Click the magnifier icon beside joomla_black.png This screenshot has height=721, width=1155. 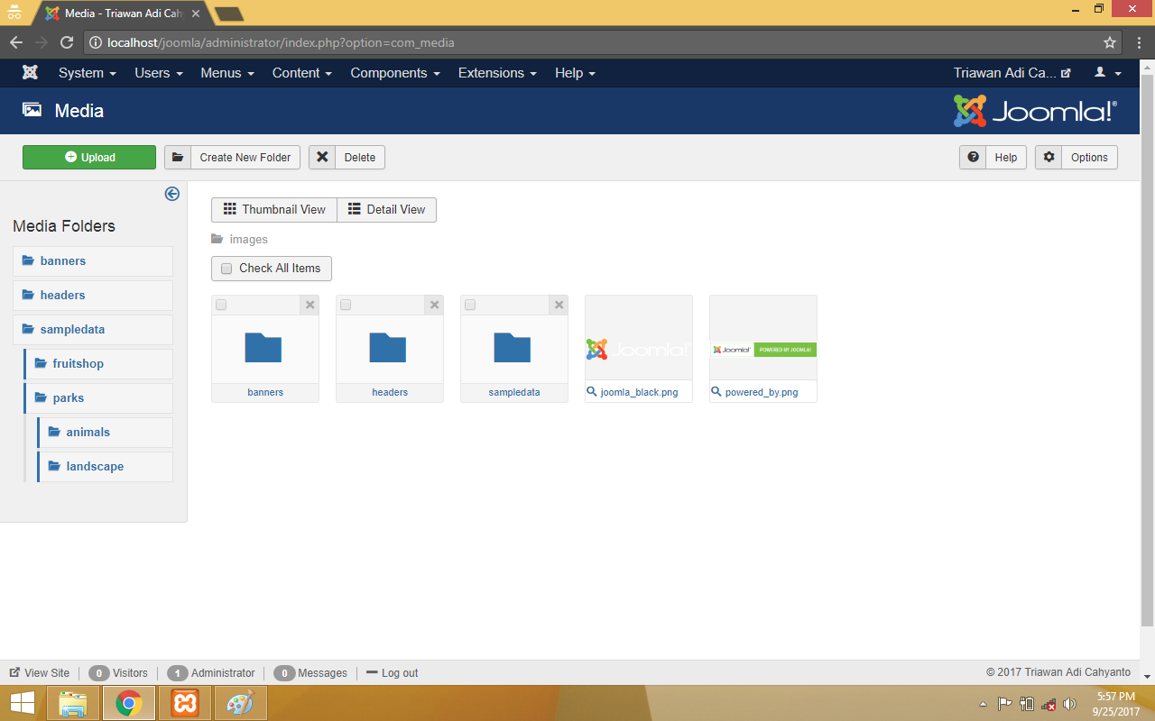592,392
